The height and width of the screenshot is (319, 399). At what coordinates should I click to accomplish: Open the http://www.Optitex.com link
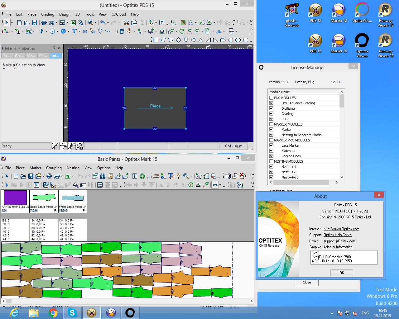tap(341, 229)
